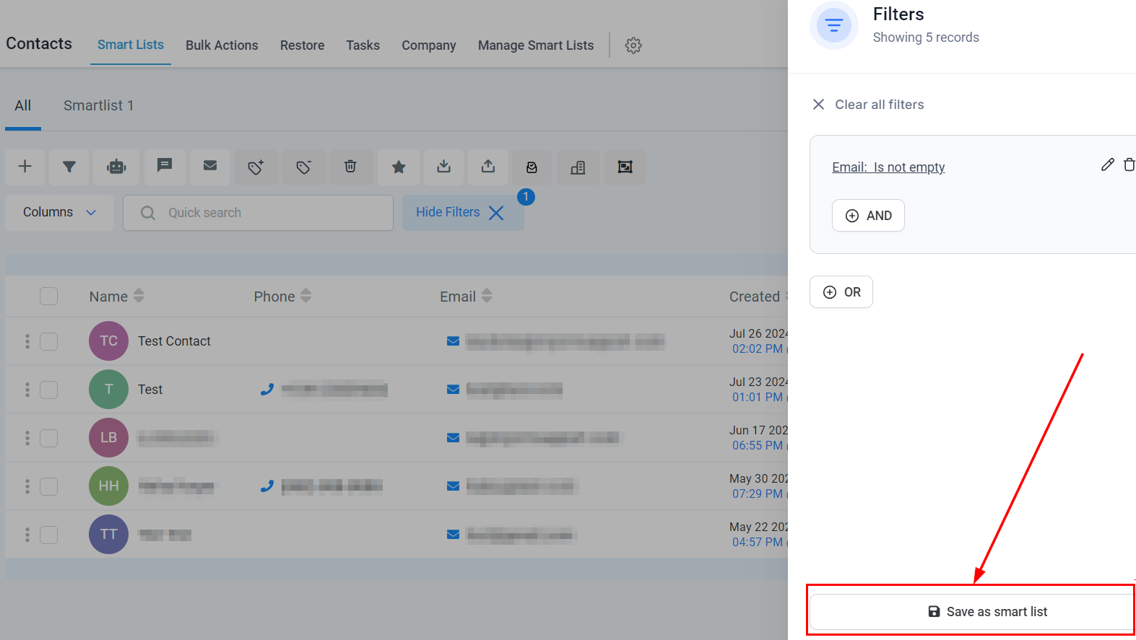Open the Smartlist 1 tab
Viewport: 1136px width, 640px height.
tap(98, 105)
